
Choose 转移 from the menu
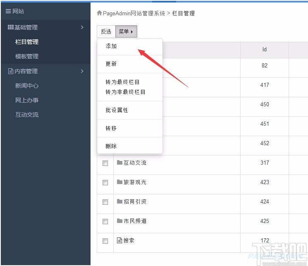coord(111,128)
